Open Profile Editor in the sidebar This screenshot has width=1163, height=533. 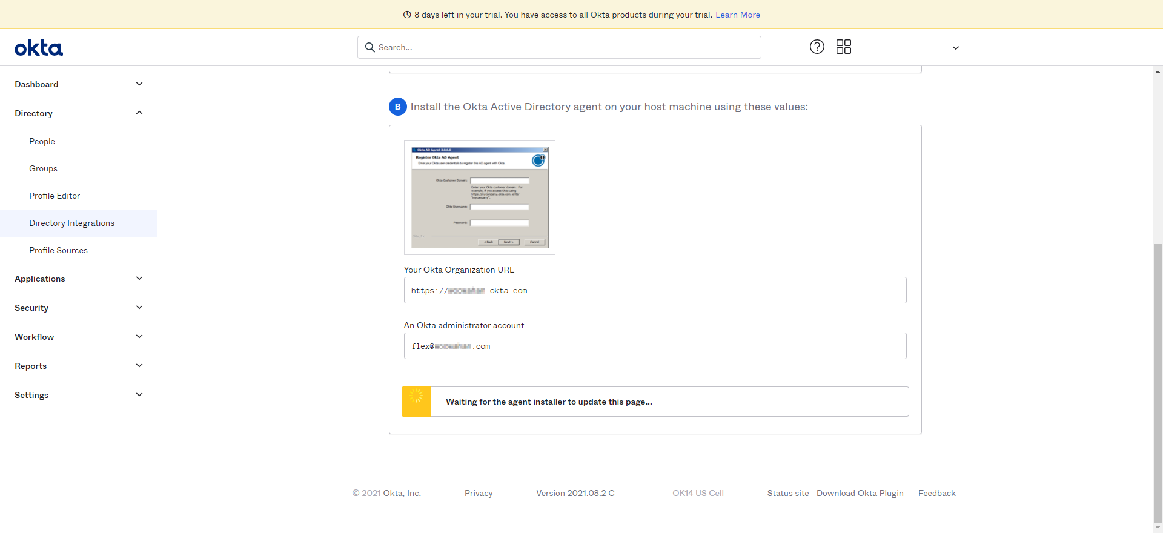(x=55, y=196)
